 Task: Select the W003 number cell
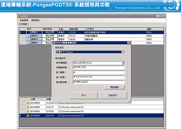[x=155, y=39]
